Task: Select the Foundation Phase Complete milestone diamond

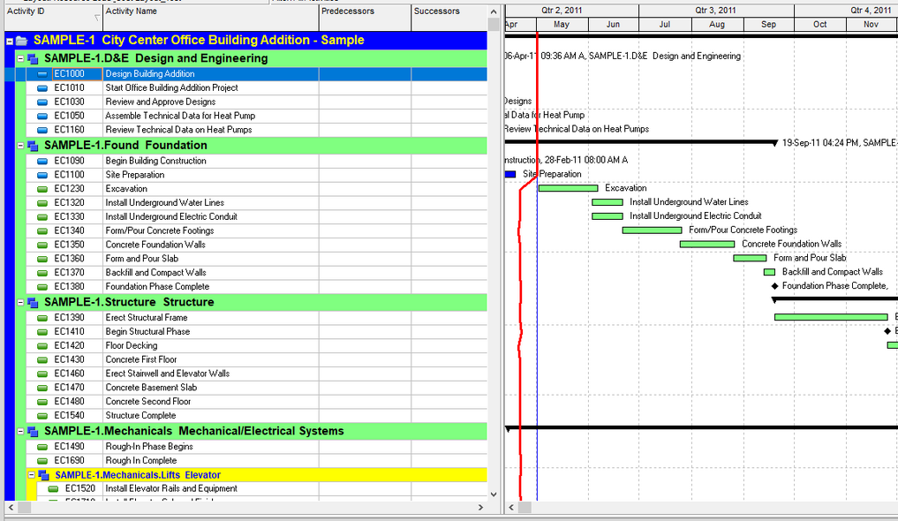Action: coord(775,286)
